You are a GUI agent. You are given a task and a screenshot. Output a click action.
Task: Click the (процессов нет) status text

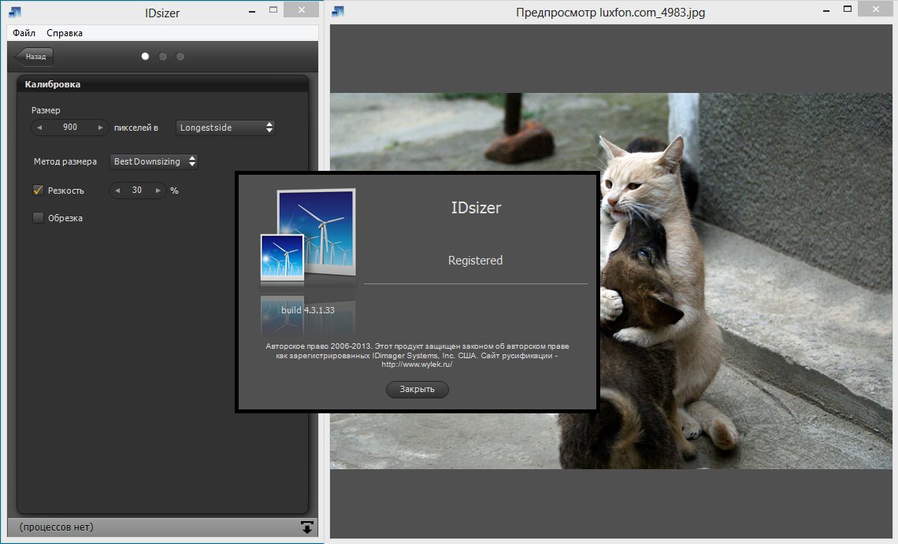pos(56,527)
